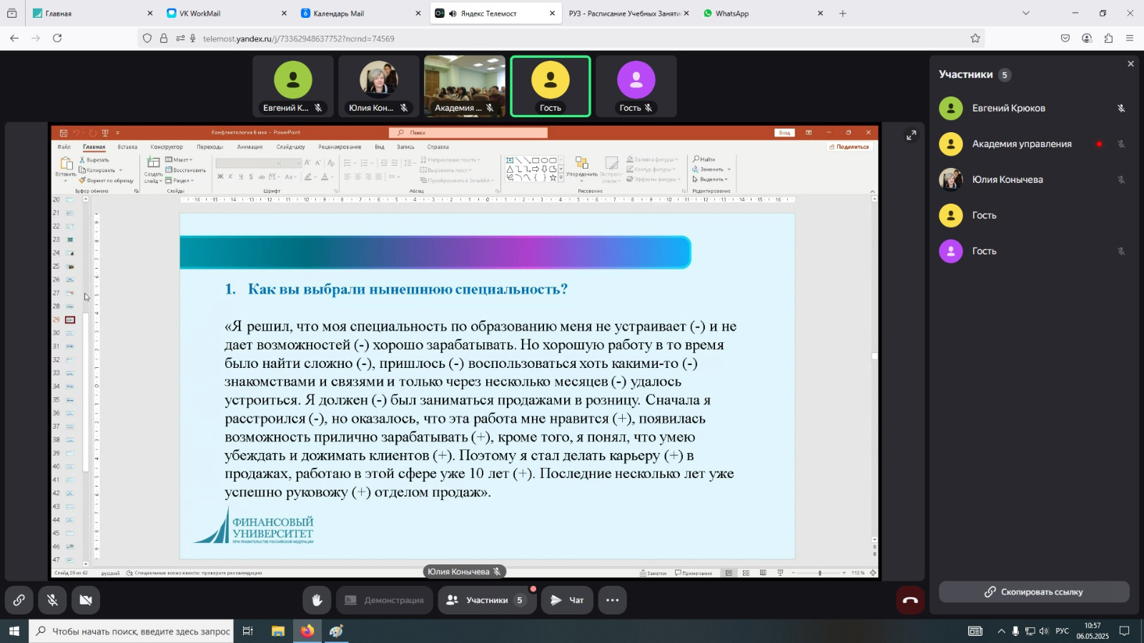Click the muted mic icon next to Юлия Конычева
The image size is (1144, 643).
[x=1121, y=180]
